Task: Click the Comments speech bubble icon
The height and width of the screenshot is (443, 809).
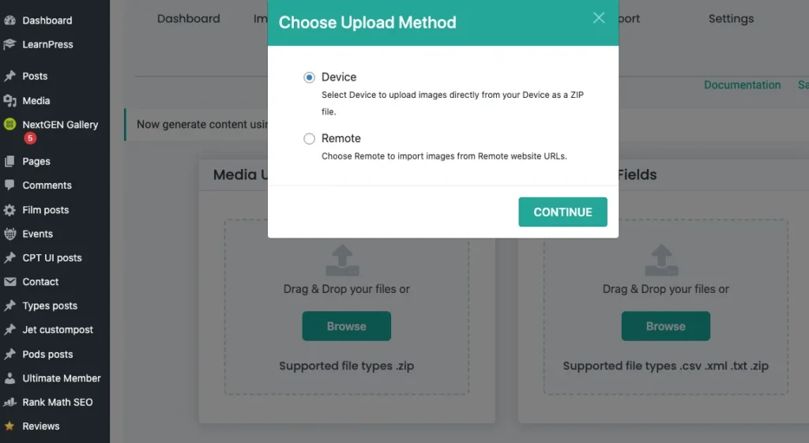Action: pyautogui.click(x=9, y=186)
